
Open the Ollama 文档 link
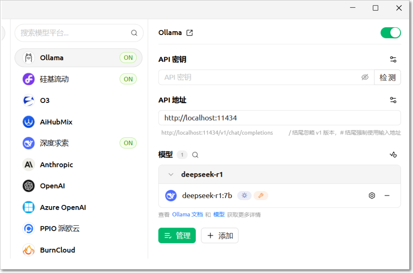(188, 215)
